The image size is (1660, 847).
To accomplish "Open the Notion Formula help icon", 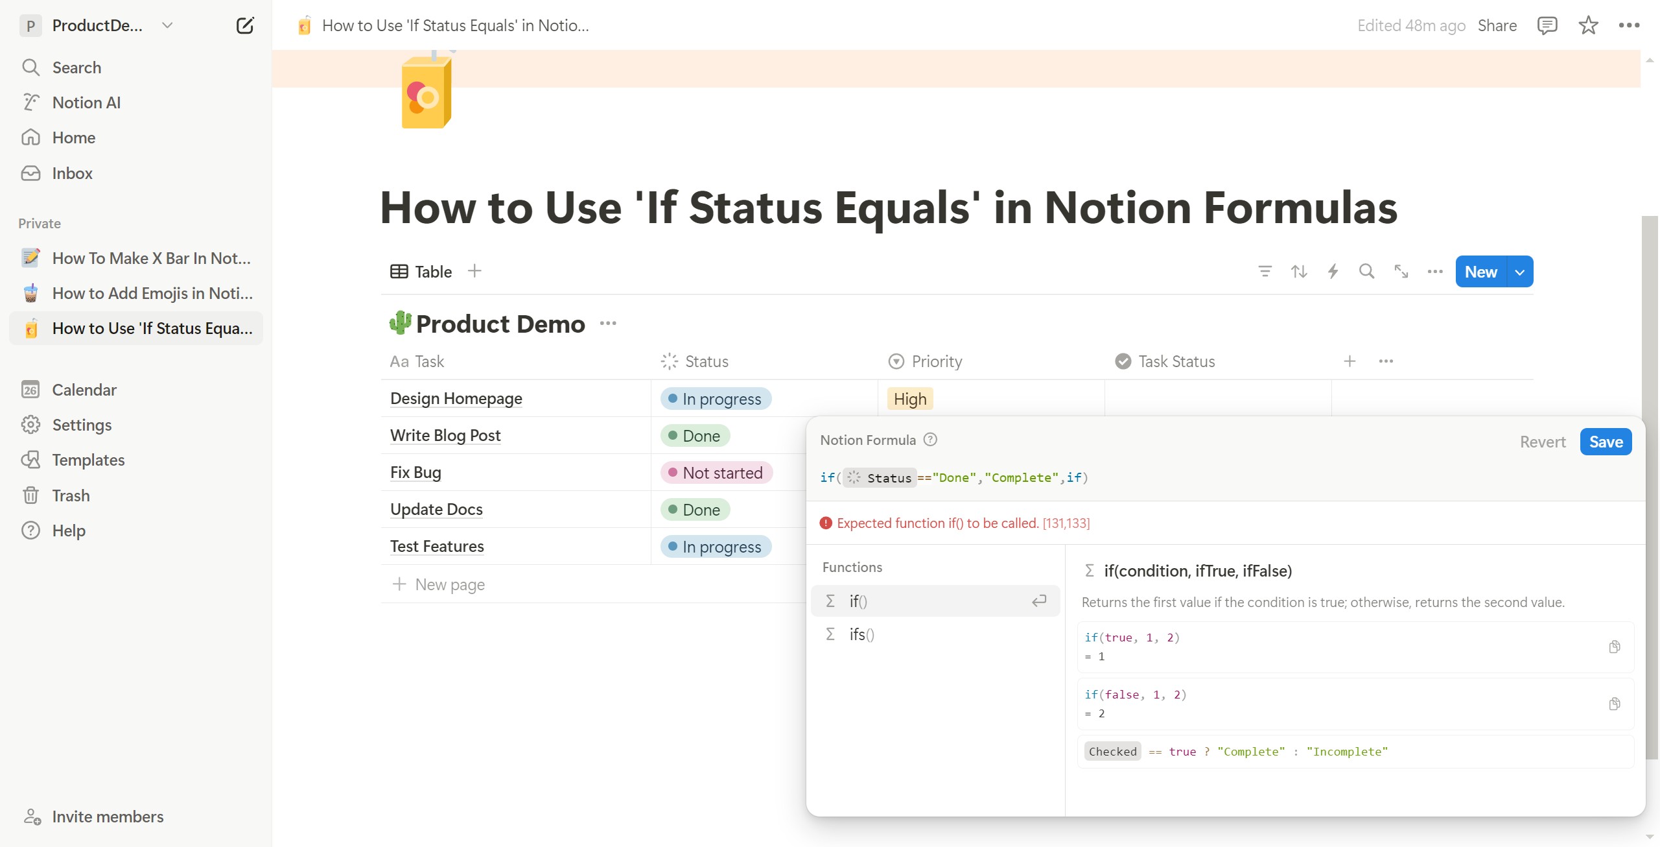I will [x=930, y=440].
